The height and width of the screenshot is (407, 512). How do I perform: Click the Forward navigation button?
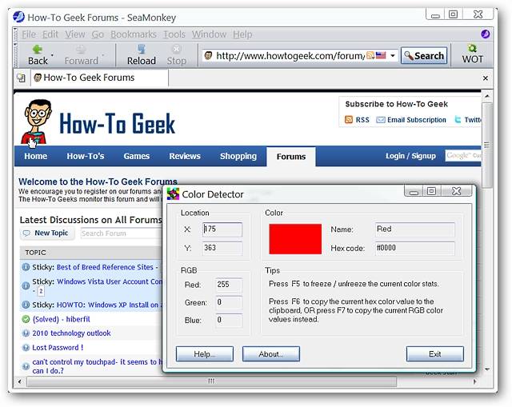click(81, 55)
